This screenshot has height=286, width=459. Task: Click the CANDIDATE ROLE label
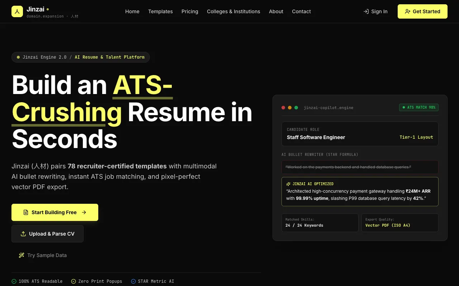[x=303, y=129]
